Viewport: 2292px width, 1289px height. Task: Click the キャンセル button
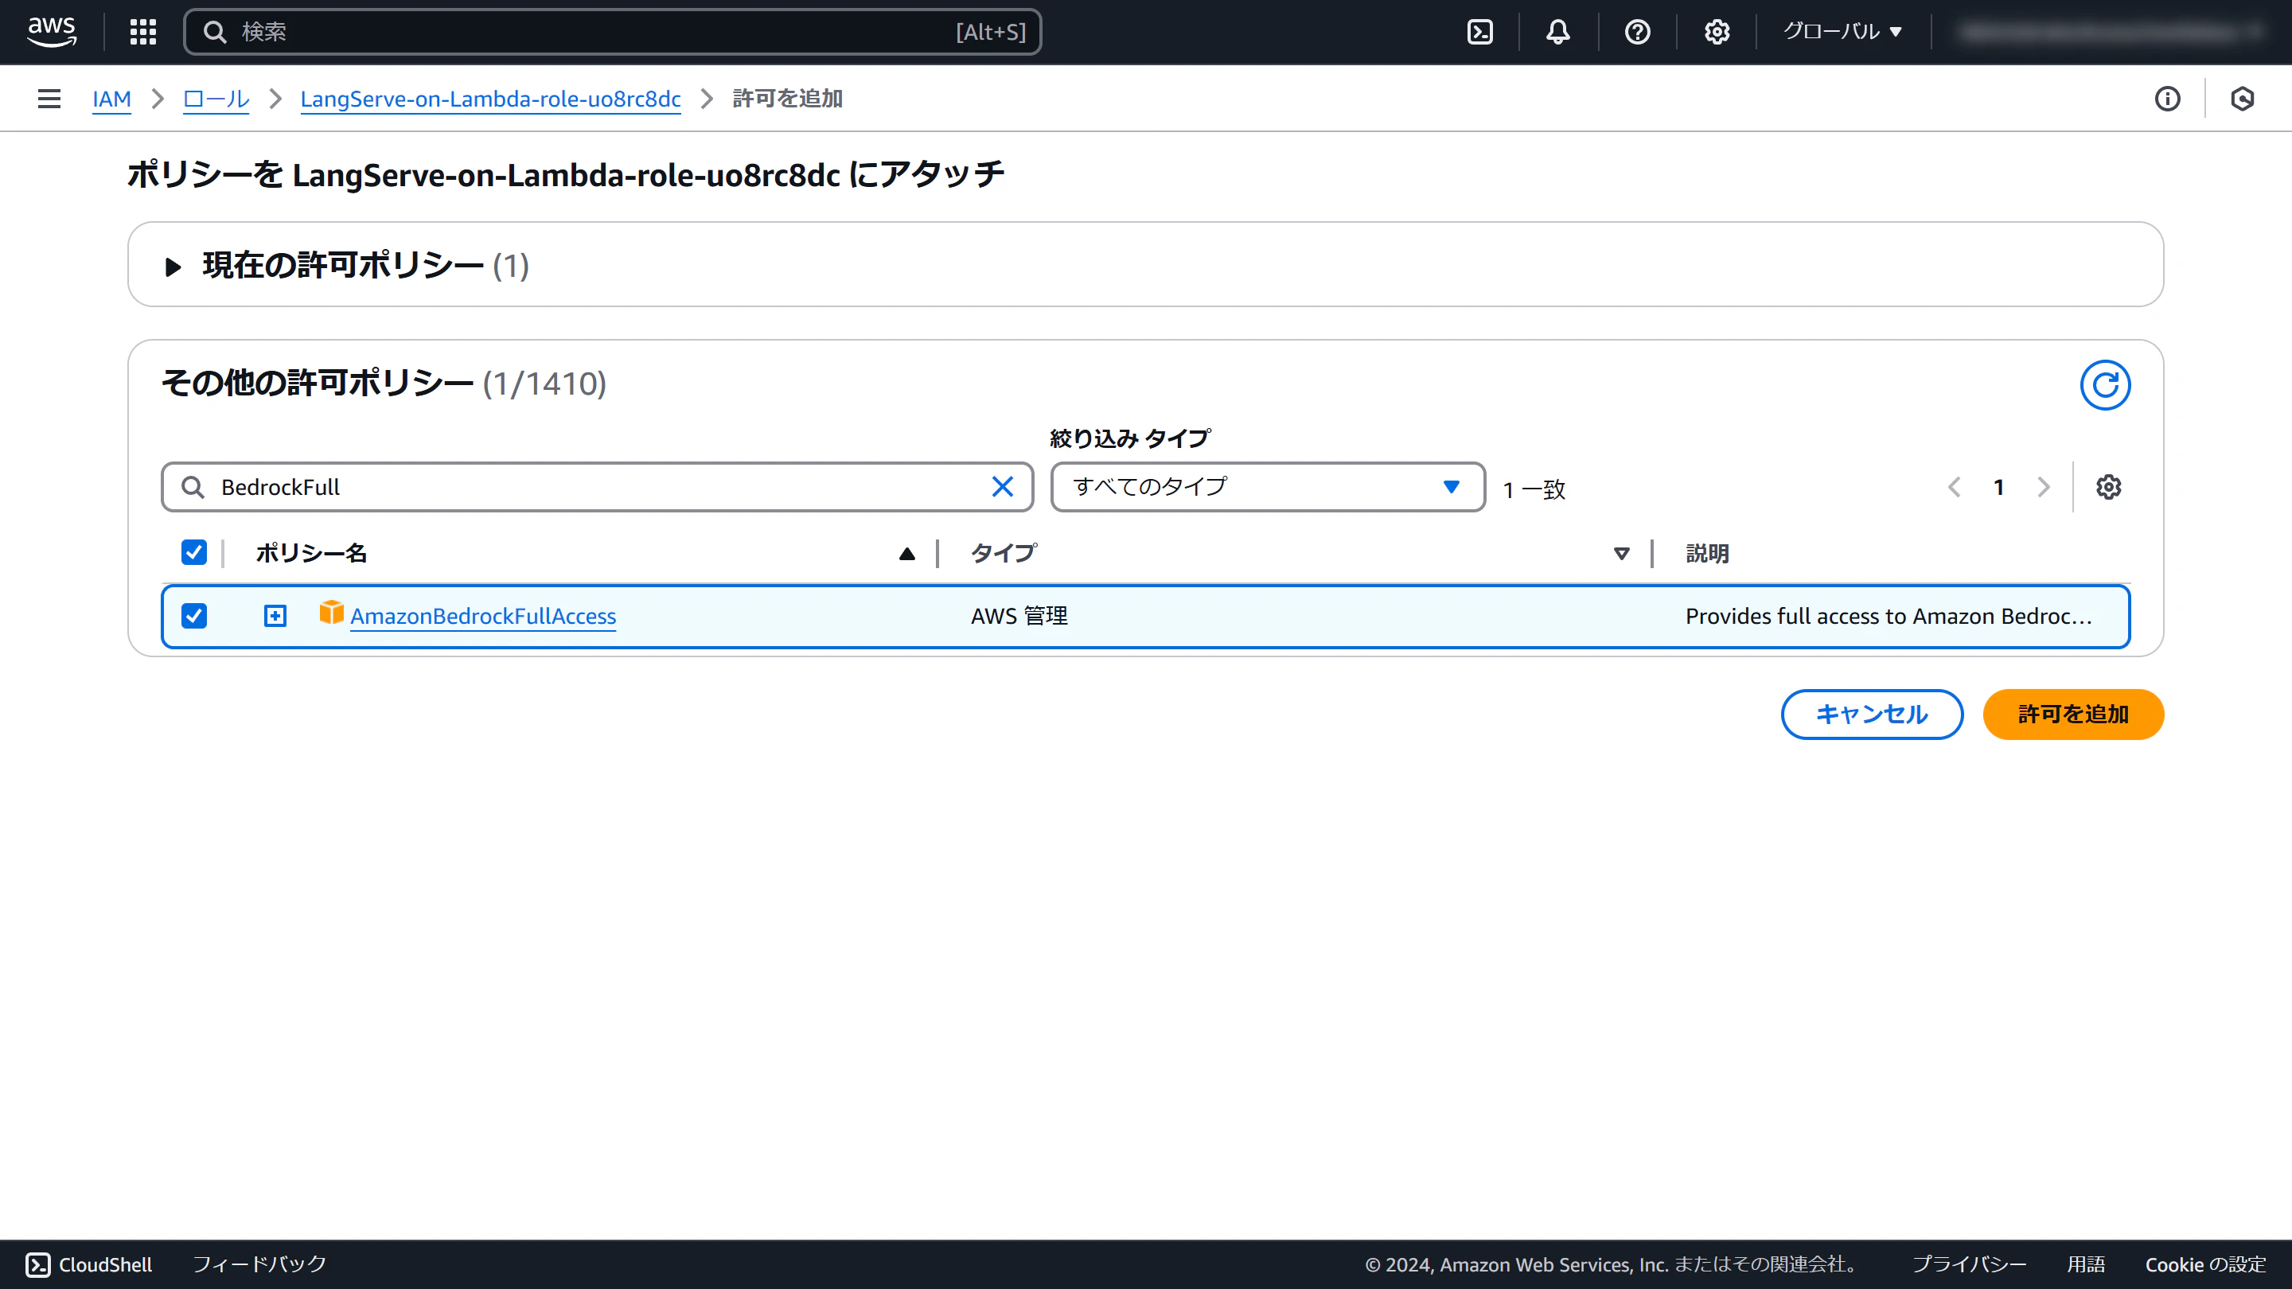(x=1872, y=714)
